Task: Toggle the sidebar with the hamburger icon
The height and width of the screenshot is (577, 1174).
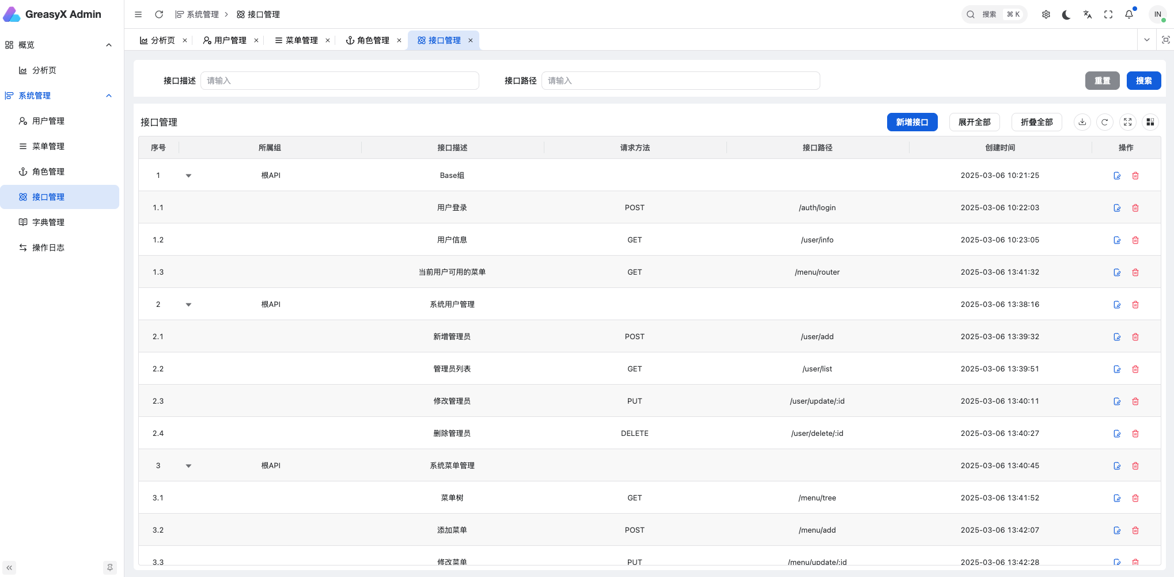Action: pos(138,14)
